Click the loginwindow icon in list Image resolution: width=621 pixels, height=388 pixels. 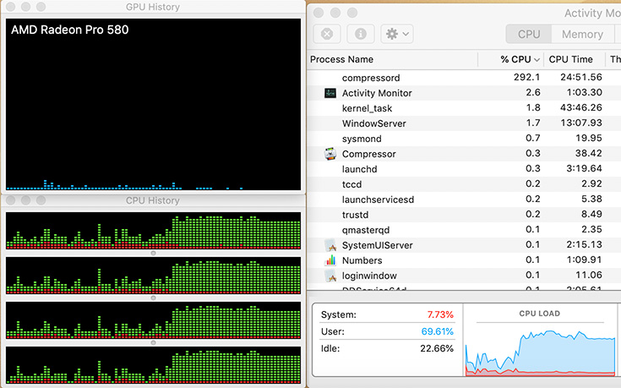pos(330,276)
